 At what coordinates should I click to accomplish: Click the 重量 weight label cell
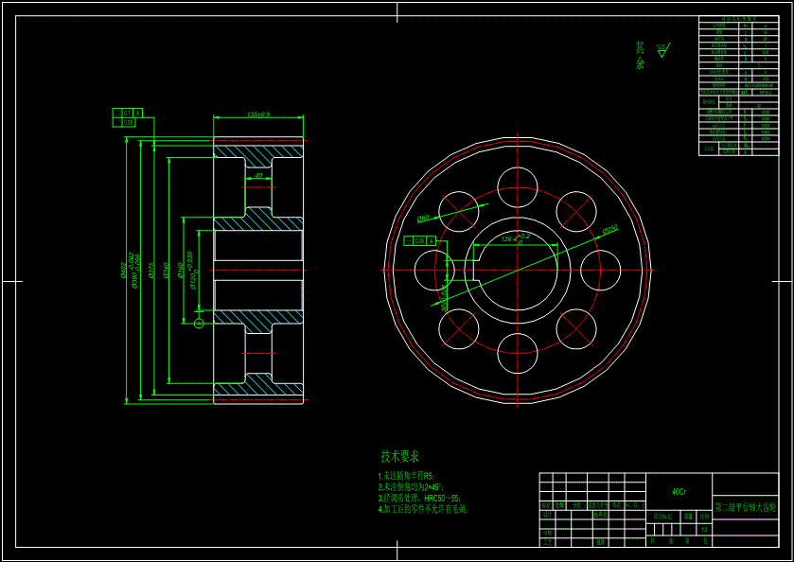(x=689, y=517)
